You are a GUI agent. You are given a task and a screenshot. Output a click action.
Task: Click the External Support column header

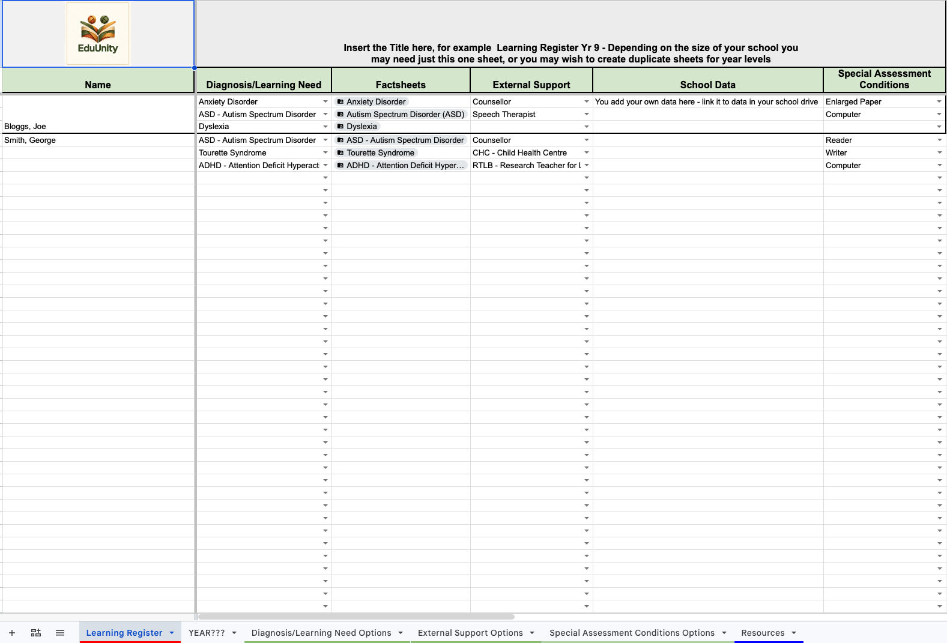pos(531,80)
